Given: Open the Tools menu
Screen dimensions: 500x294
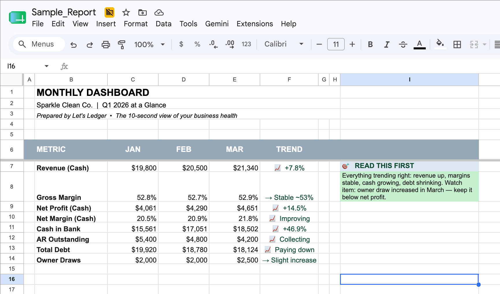Looking at the screenshot, I should click(188, 24).
